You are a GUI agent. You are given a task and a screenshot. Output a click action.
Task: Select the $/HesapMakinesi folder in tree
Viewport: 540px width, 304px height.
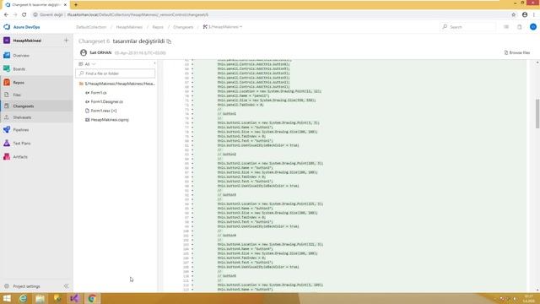[116, 84]
